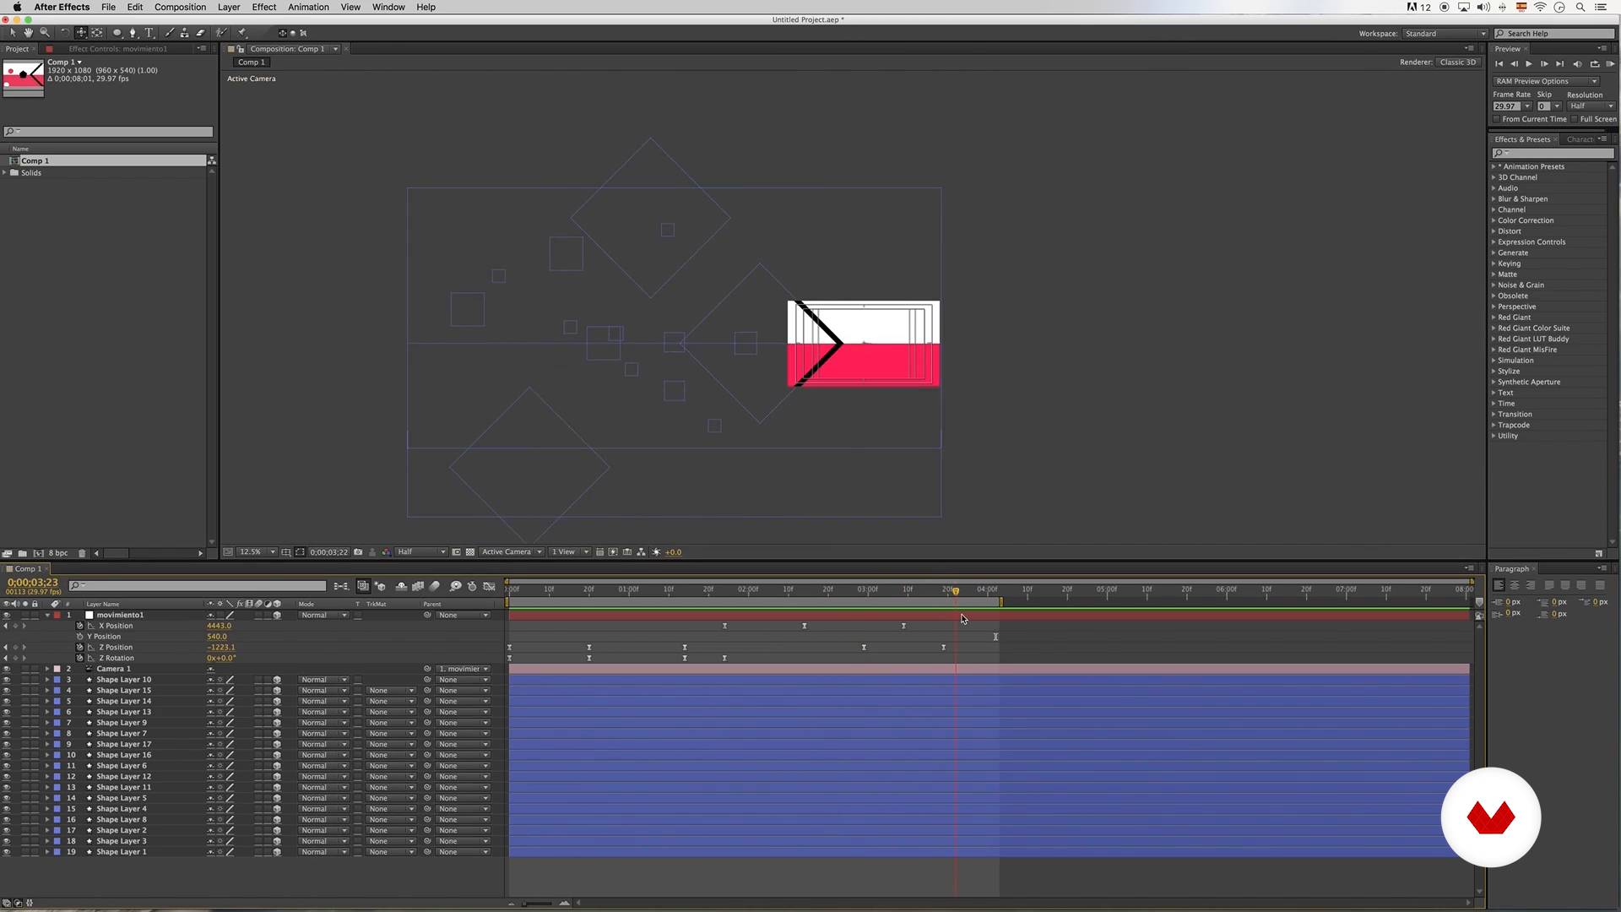Click timeline zoom slider at bottom

click(x=538, y=904)
